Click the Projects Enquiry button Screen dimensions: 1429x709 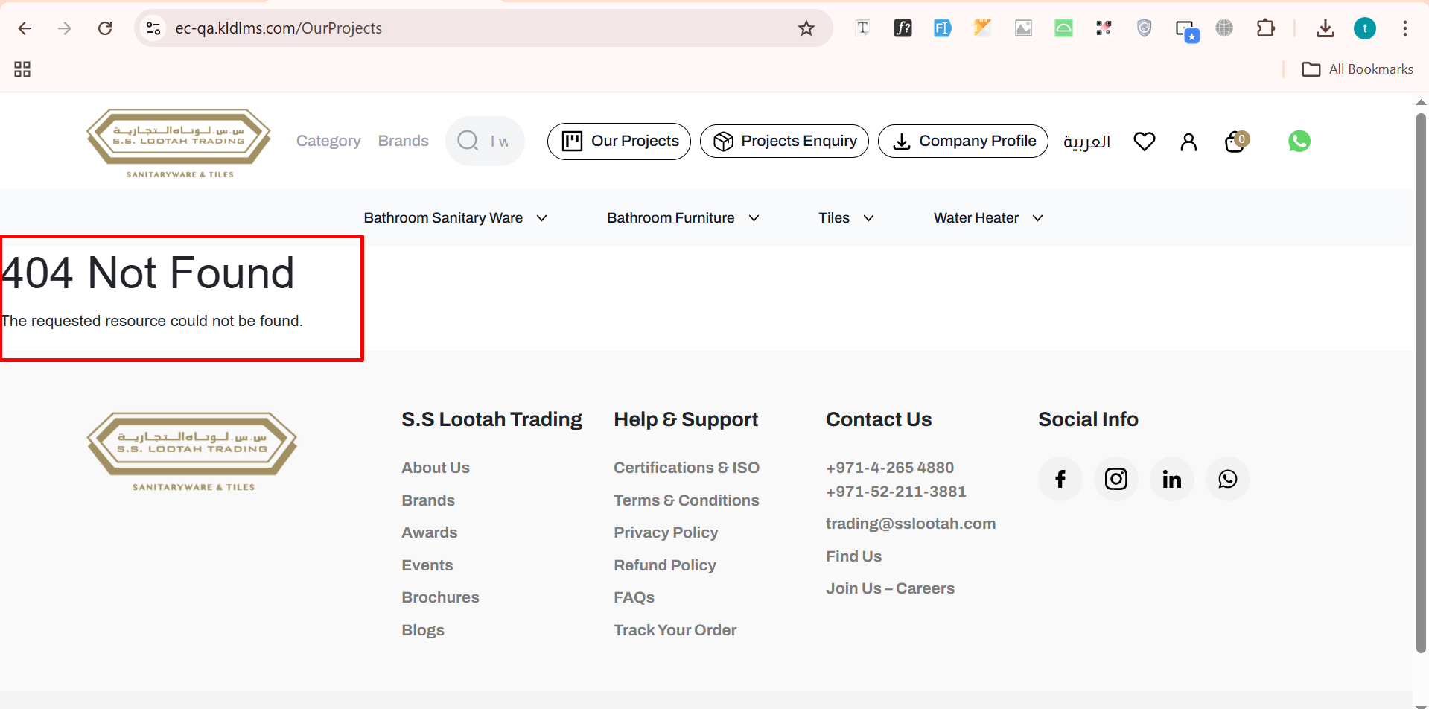pyautogui.click(x=784, y=142)
